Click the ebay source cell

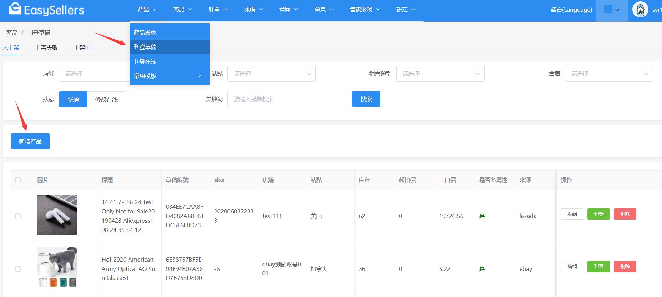click(x=526, y=269)
